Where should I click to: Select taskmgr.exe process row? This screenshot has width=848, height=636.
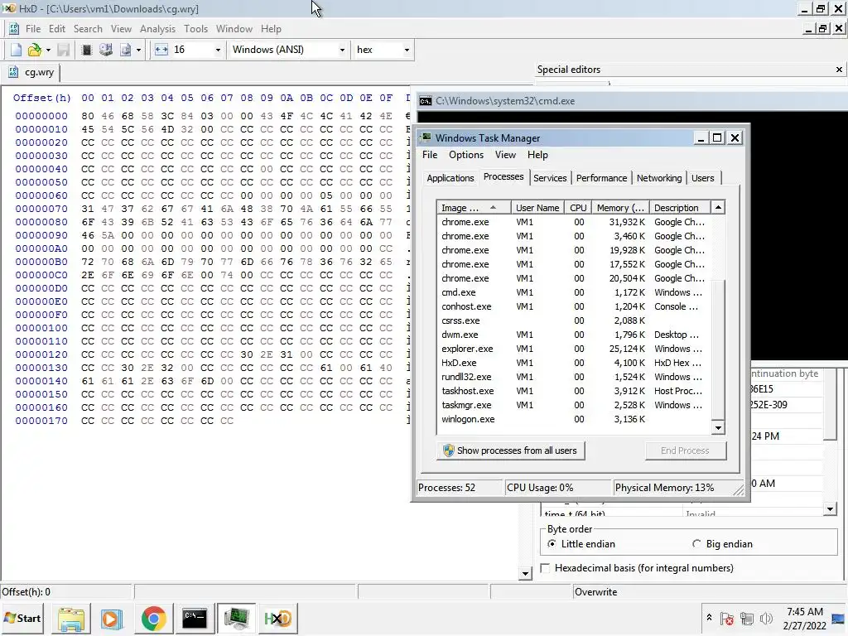(575, 405)
